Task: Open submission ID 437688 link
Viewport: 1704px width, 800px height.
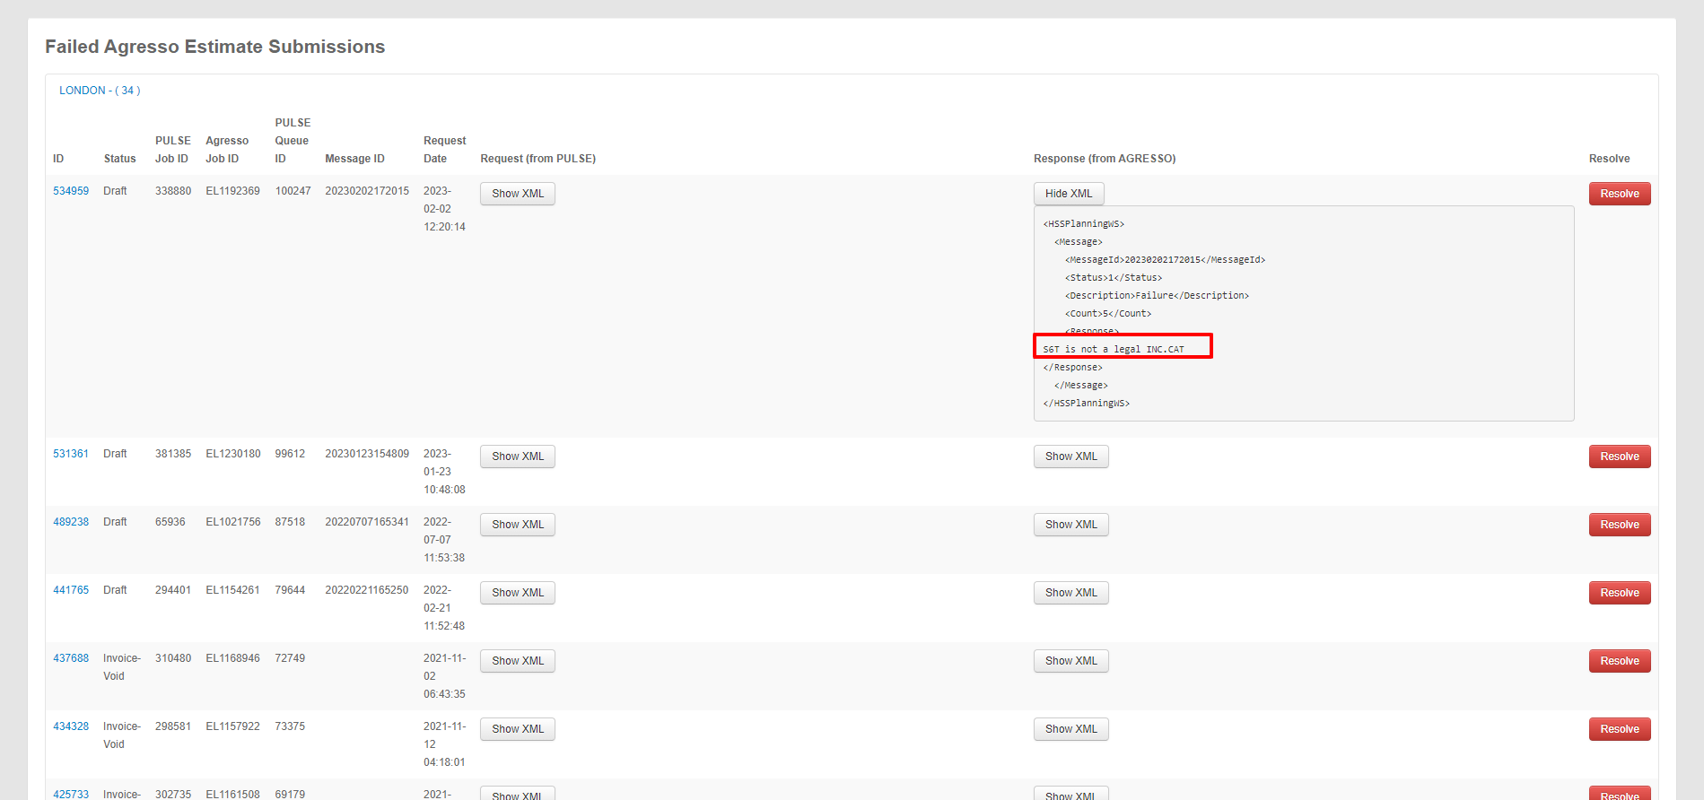Action: (71, 658)
